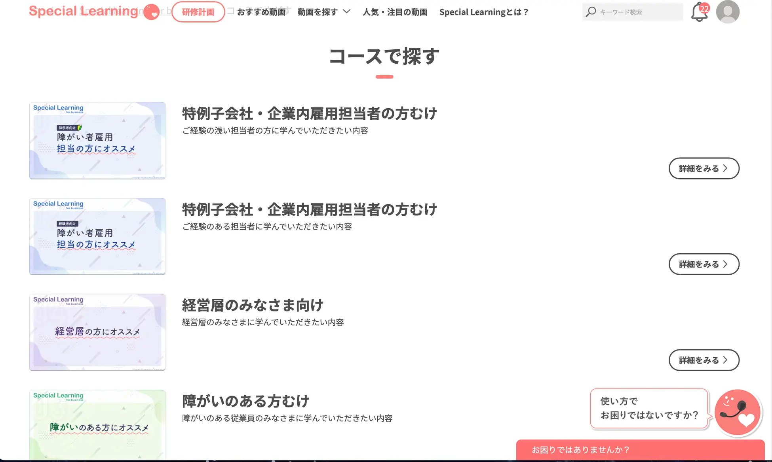Select the 経営層の方にオススメ thumbnail
The image size is (772, 462).
[97, 332]
